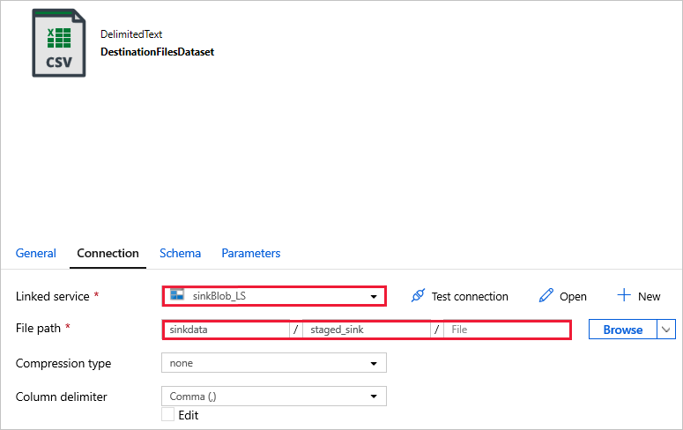This screenshot has height=430, width=683.
Task: Select the Connection tab
Action: 108,253
